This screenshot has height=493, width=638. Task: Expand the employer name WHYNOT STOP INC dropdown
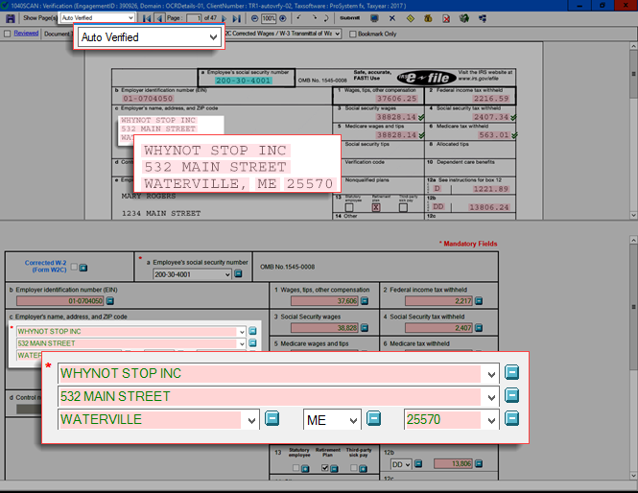click(x=491, y=373)
